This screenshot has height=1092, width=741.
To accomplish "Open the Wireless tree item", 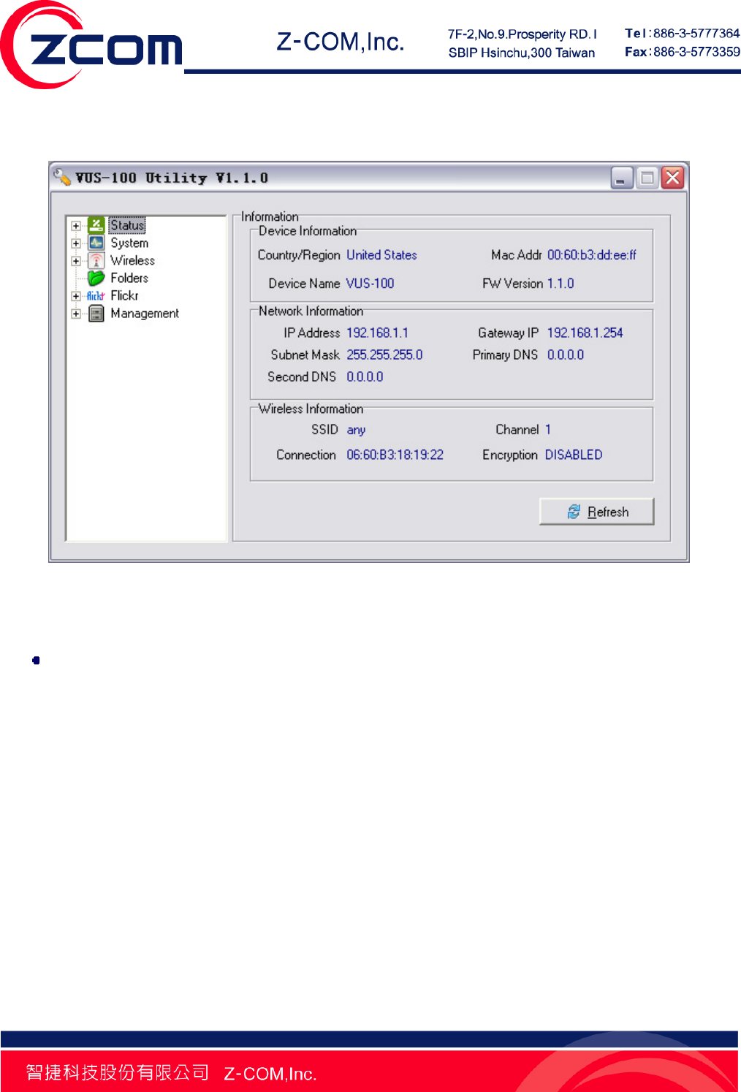I will 132,260.
